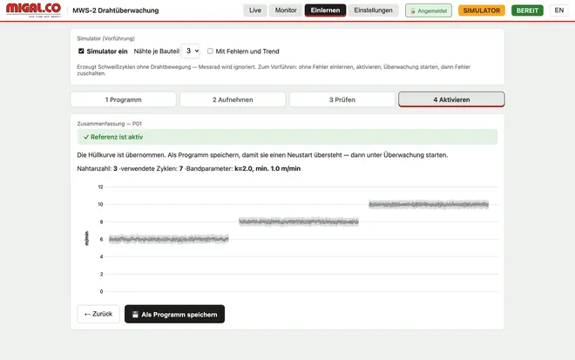Open the Monitor tab
Image resolution: width=575 pixels, height=360 pixels.
click(x=286, y=10)
